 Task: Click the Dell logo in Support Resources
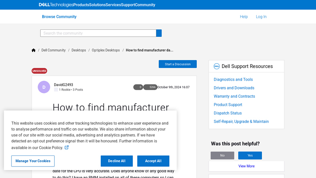(216, 66)
